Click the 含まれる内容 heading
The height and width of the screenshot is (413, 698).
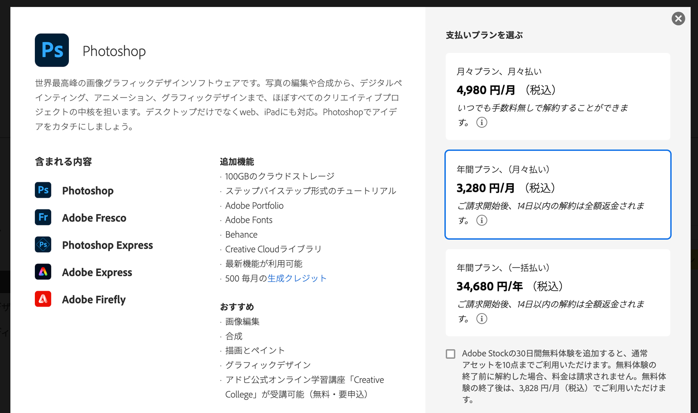(63, 162)
